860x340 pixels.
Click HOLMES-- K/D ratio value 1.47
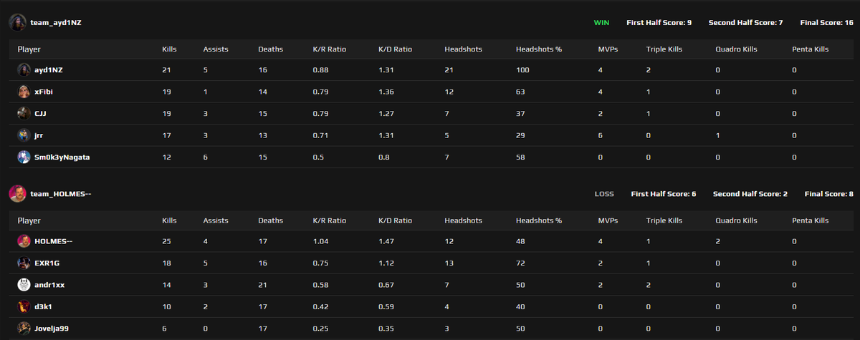(x=386, y=241)
